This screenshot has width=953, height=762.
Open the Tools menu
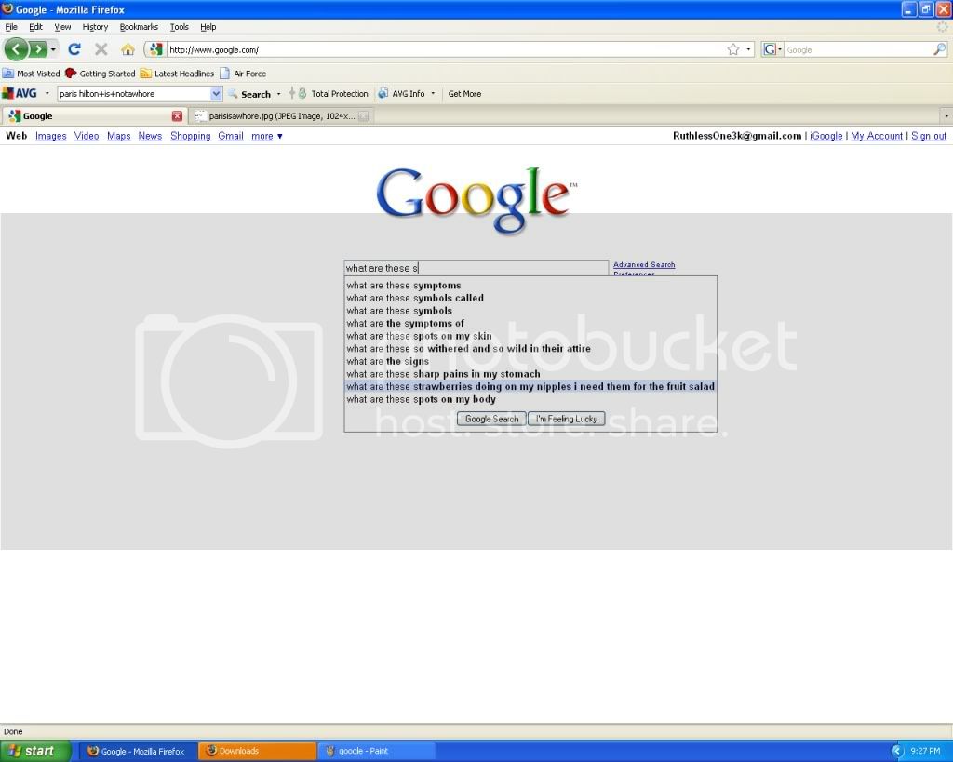pos(180,27)
